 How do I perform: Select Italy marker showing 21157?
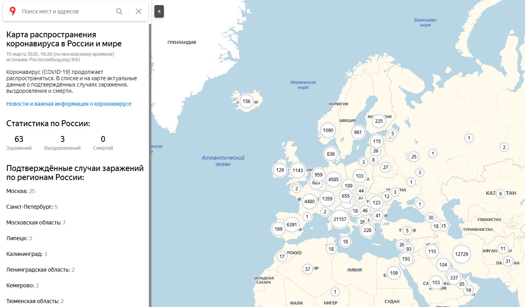[340, 219]
